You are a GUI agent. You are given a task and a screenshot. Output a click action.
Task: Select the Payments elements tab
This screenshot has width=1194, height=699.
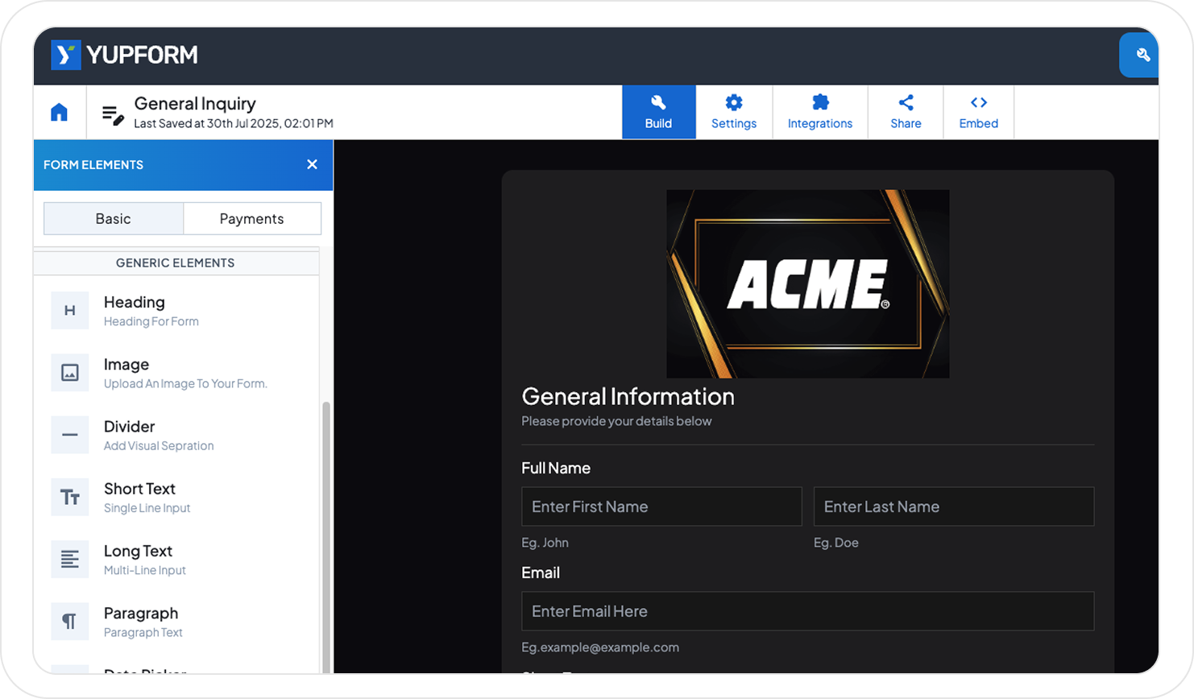[x=252, y=218]
